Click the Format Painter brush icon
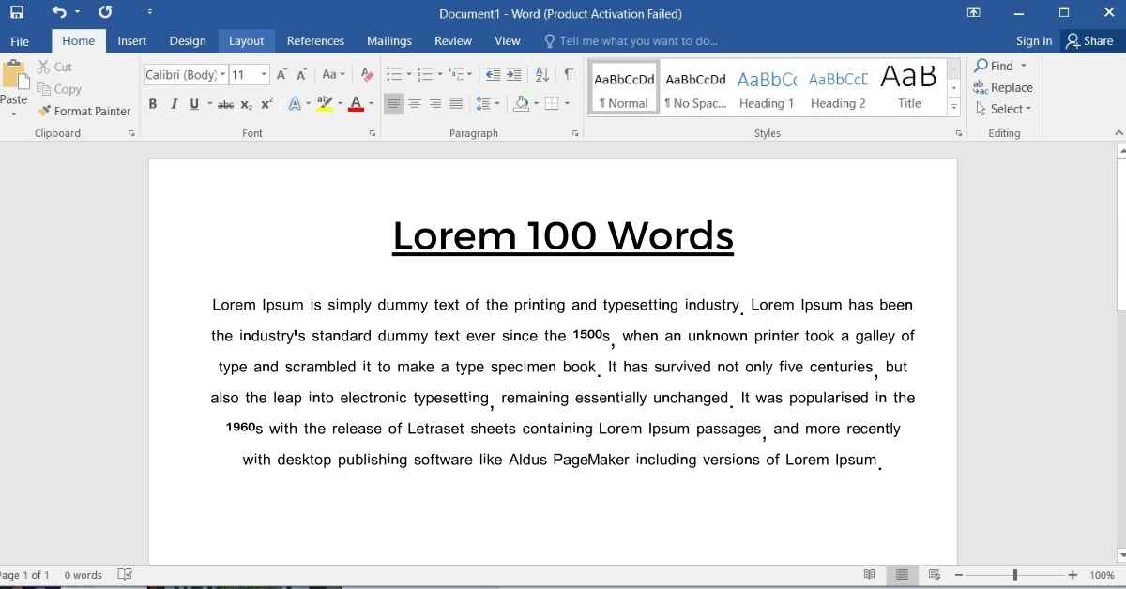The width and height of the screenshot is (1126, 589). point(44,111)
